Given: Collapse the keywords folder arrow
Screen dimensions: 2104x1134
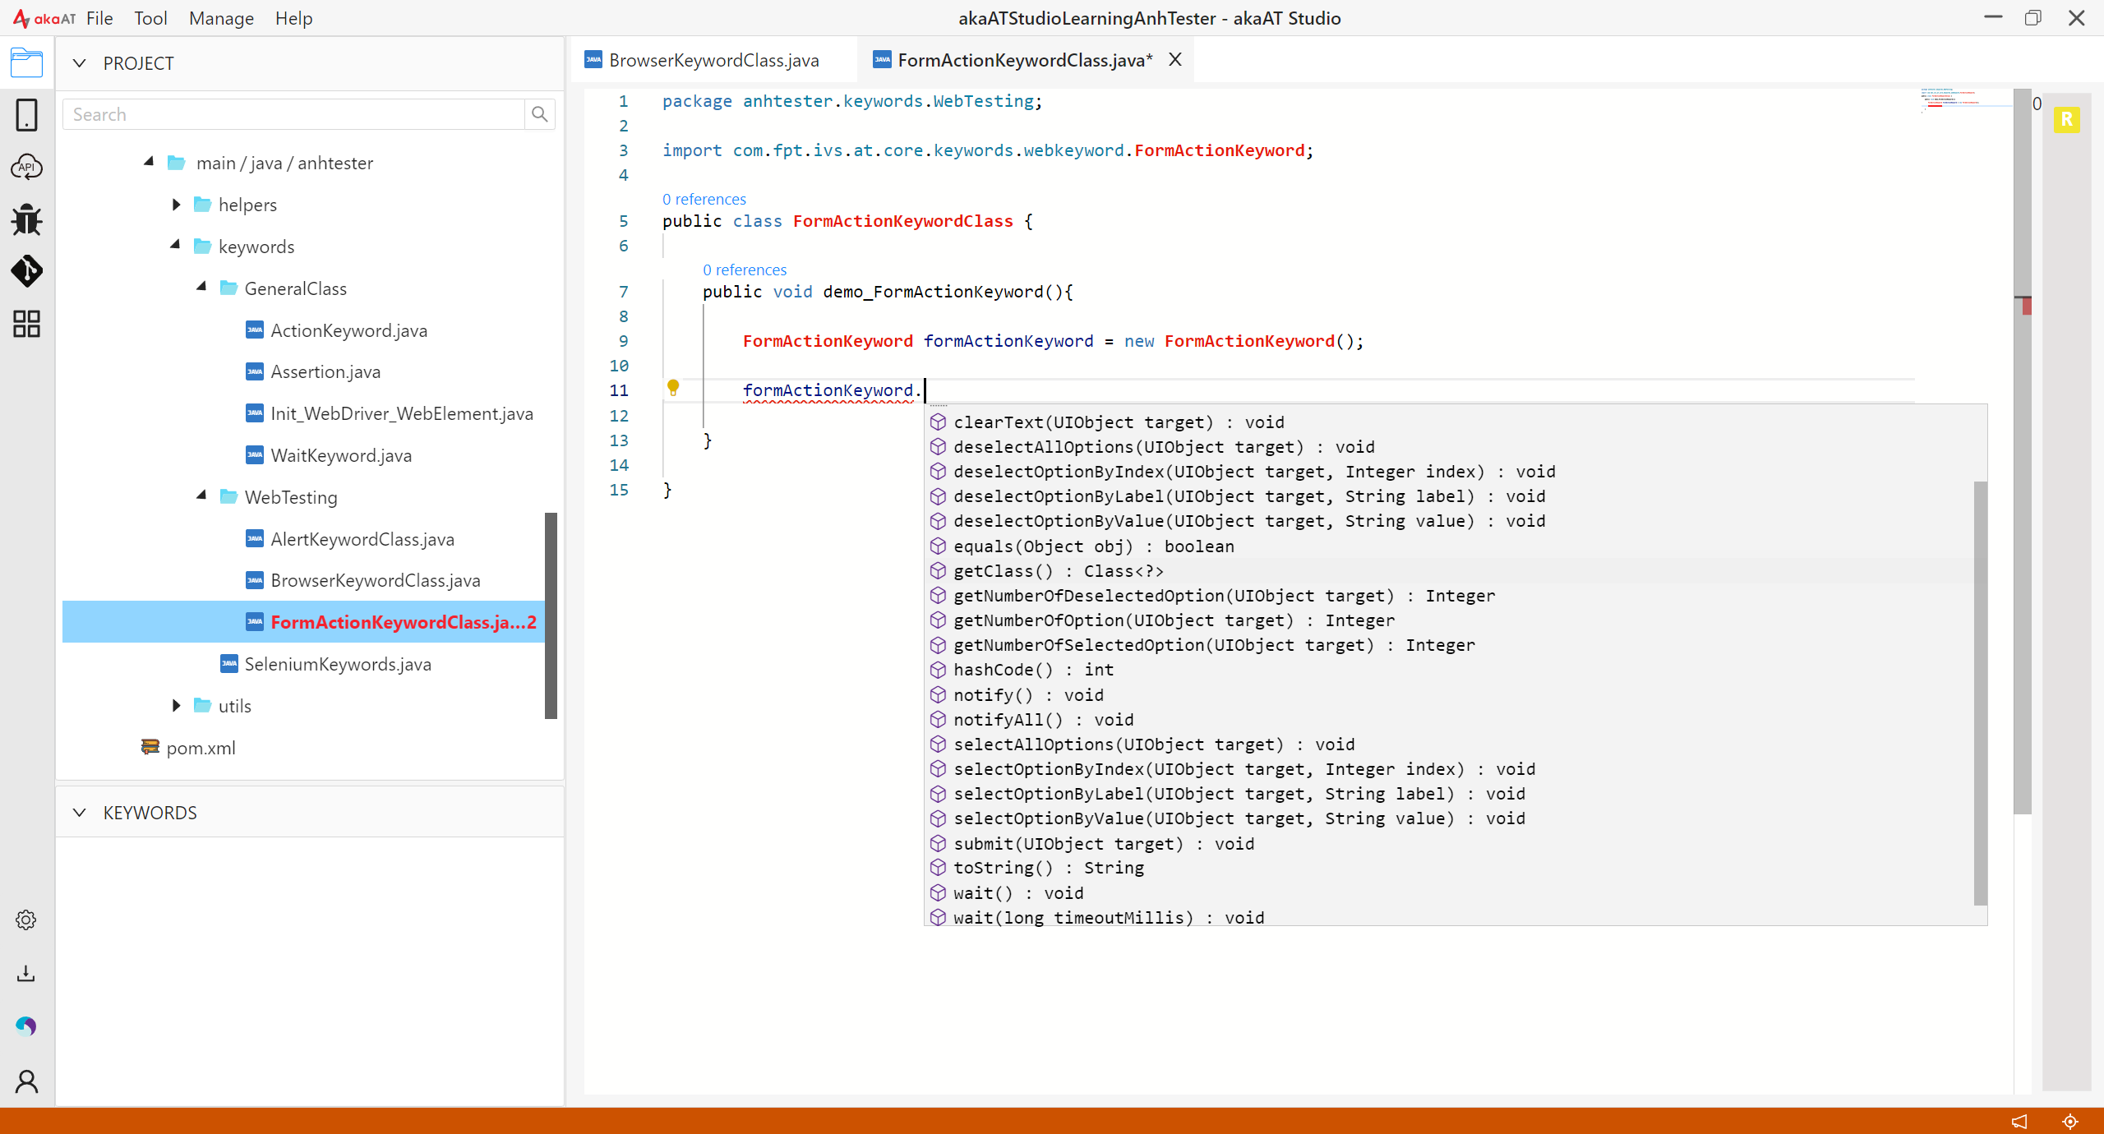Looking at the screenshot, I should 175,245.
